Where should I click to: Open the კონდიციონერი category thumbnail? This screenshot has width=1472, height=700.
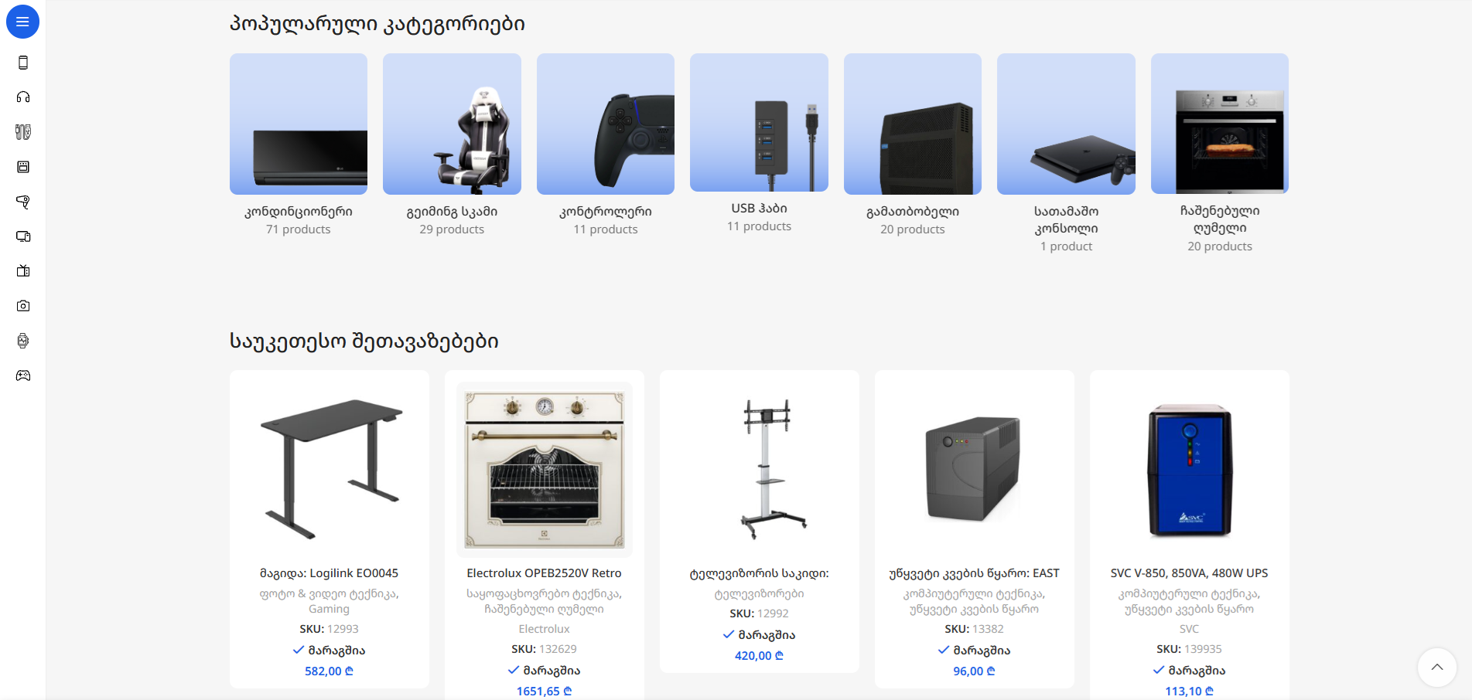pyautogui.click(x=299, y=124)
